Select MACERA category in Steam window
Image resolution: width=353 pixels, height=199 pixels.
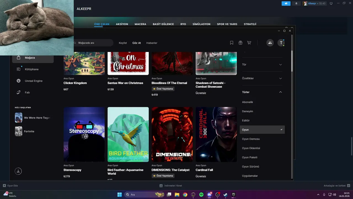coord(140,24)
